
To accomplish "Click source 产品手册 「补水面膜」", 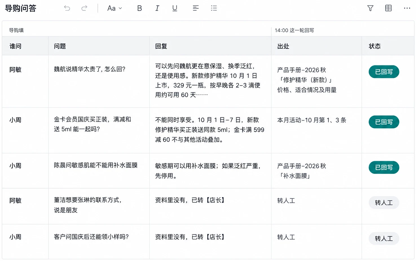I will pos(301,171).
